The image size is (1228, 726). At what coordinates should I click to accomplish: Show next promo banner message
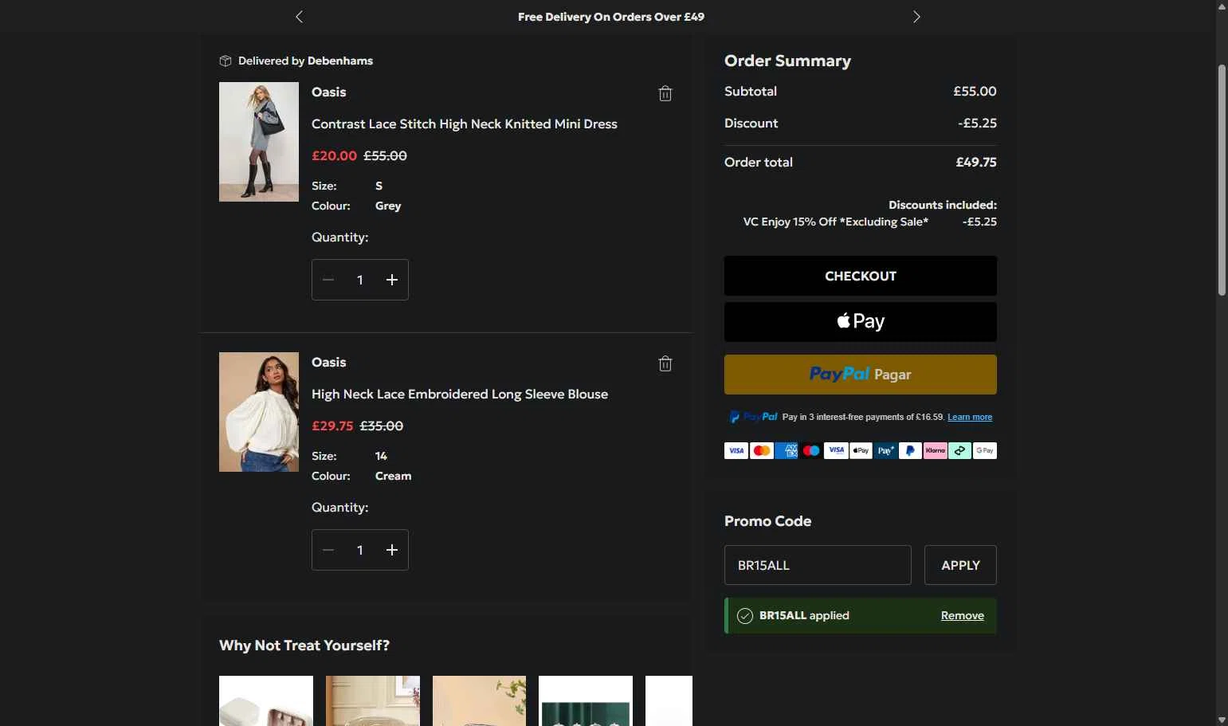click(916, 17)
